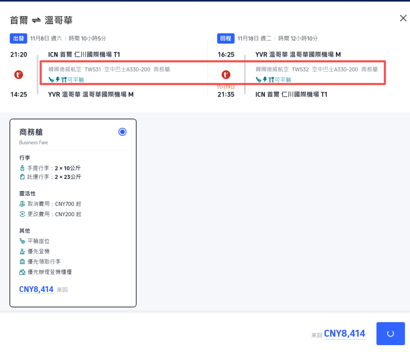Click the round-trip arrows between 首爾 and 溫哥華

pos(36,21)
